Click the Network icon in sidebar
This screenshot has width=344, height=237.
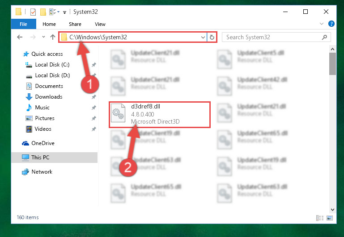coord(25,172)
